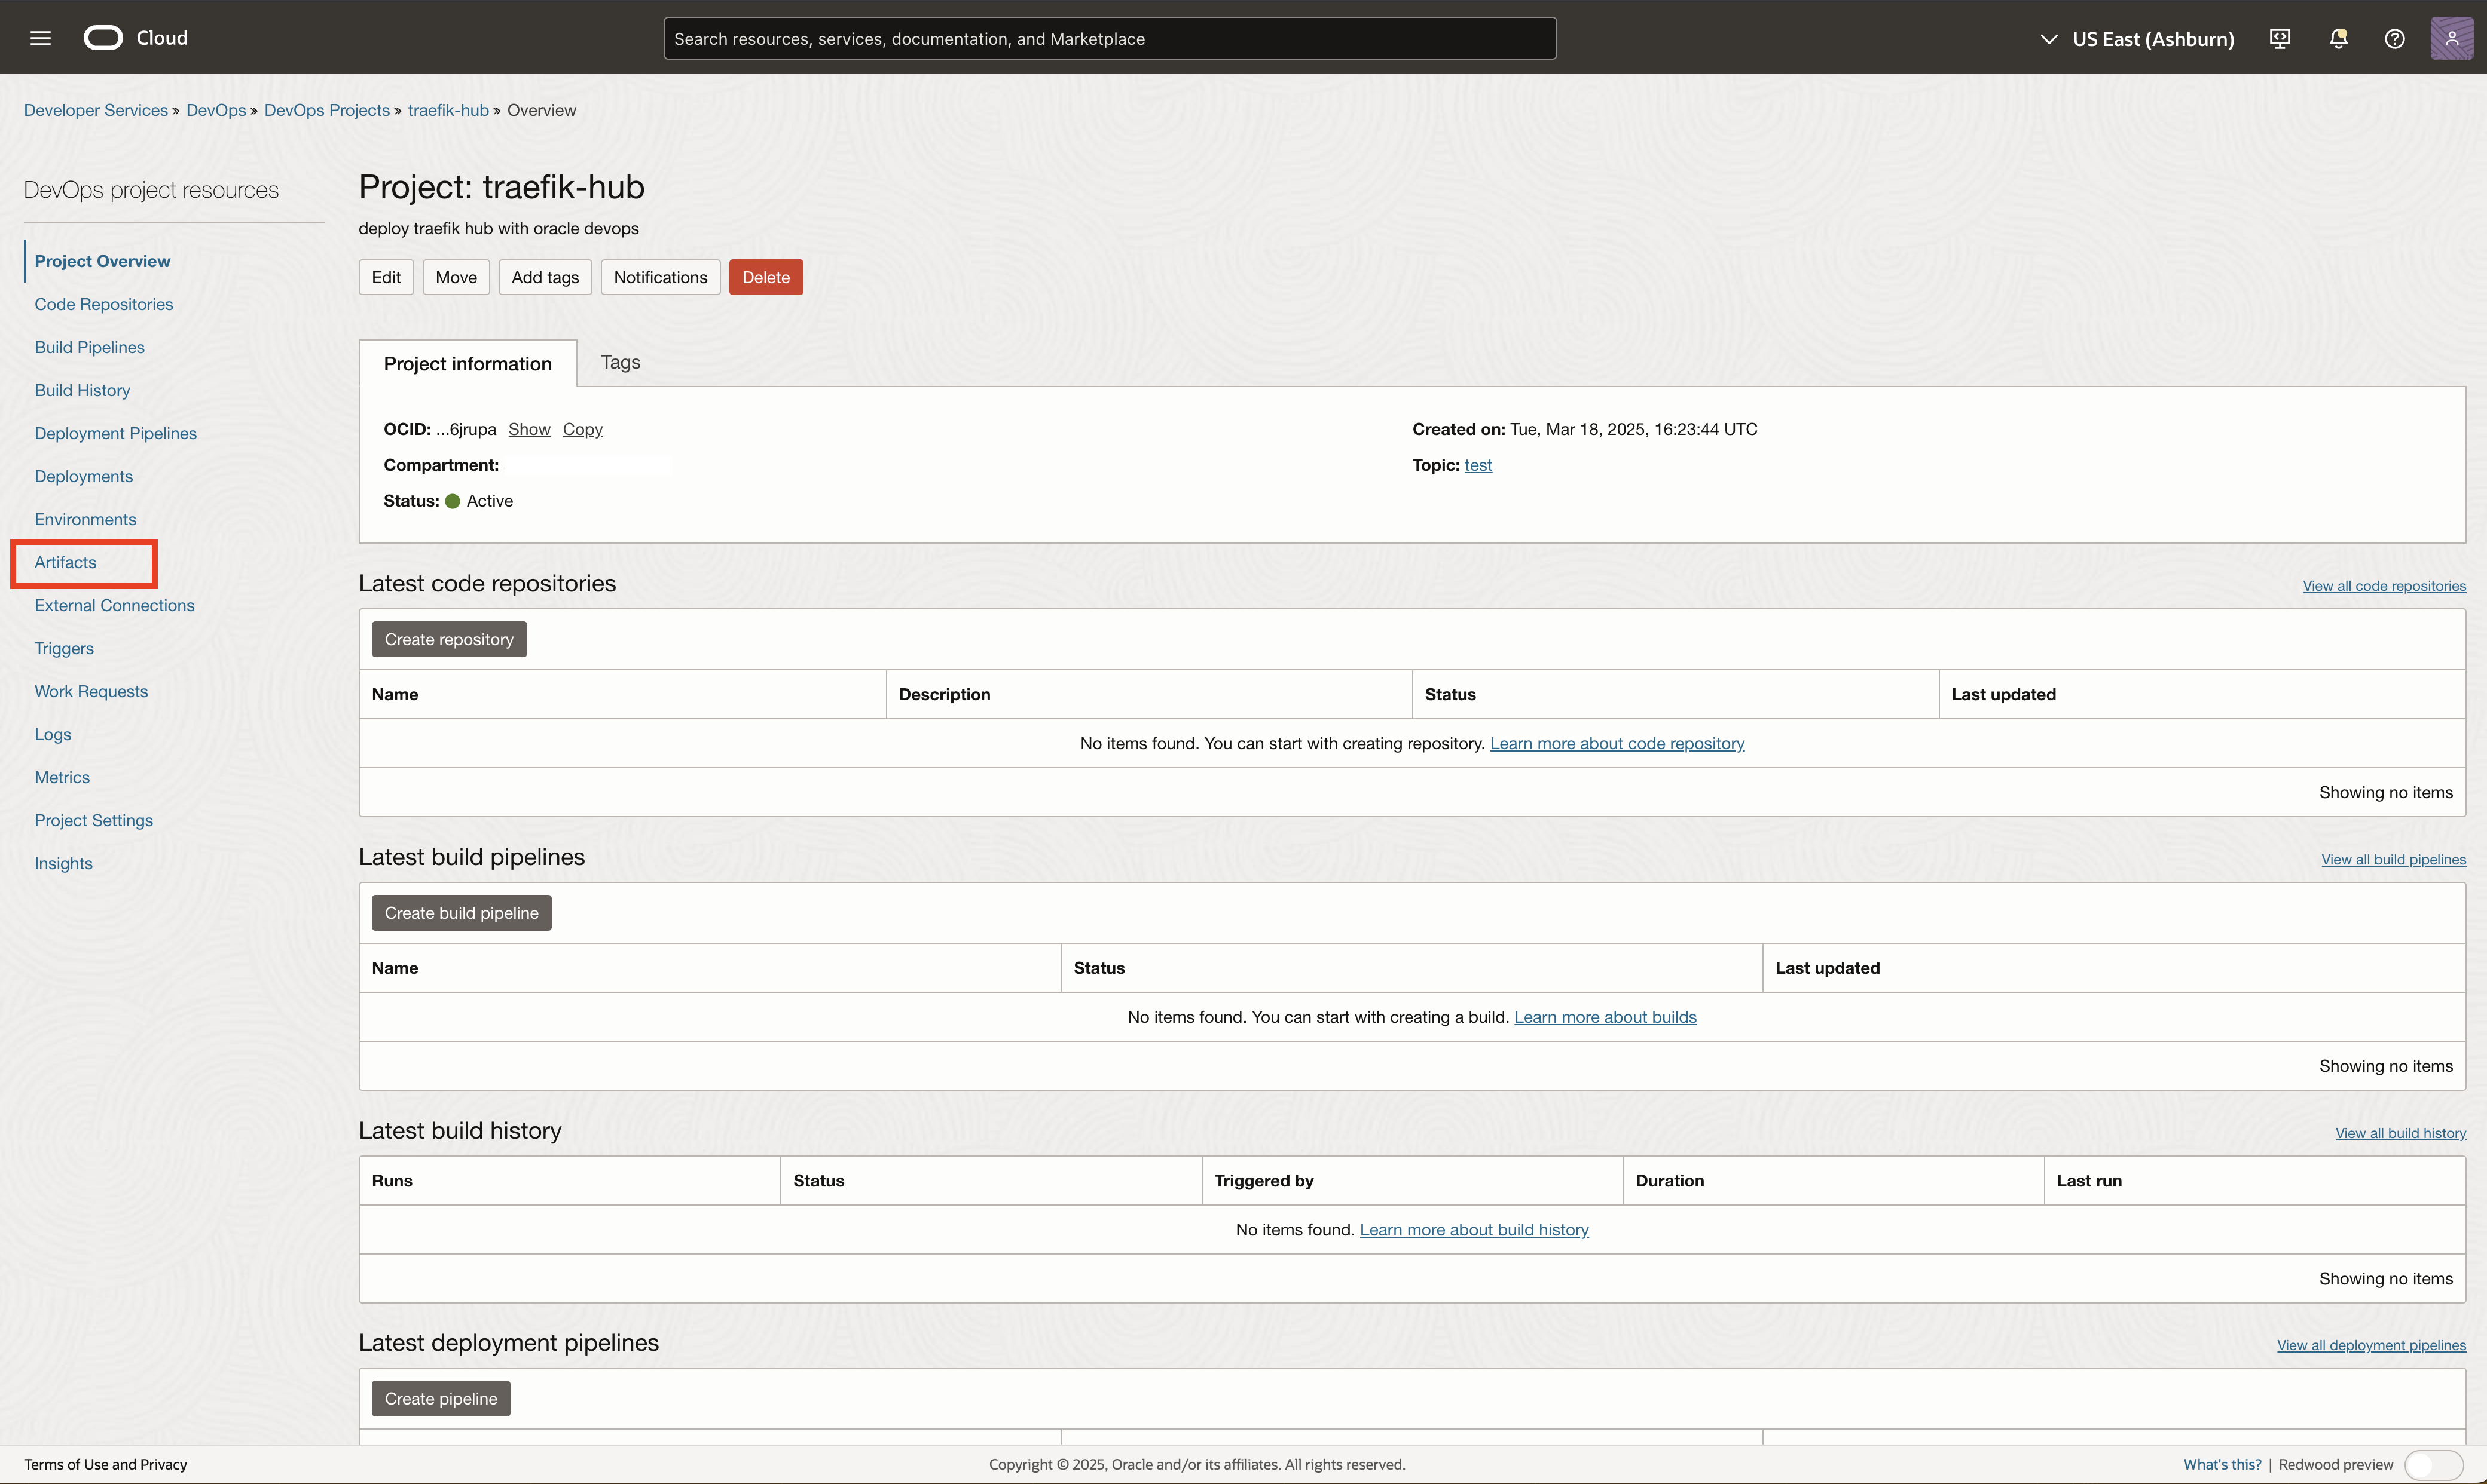Click the Create repository button
Viewport: 2487px width, 1484px height.
pyautogui.click(x=448, y=639)
